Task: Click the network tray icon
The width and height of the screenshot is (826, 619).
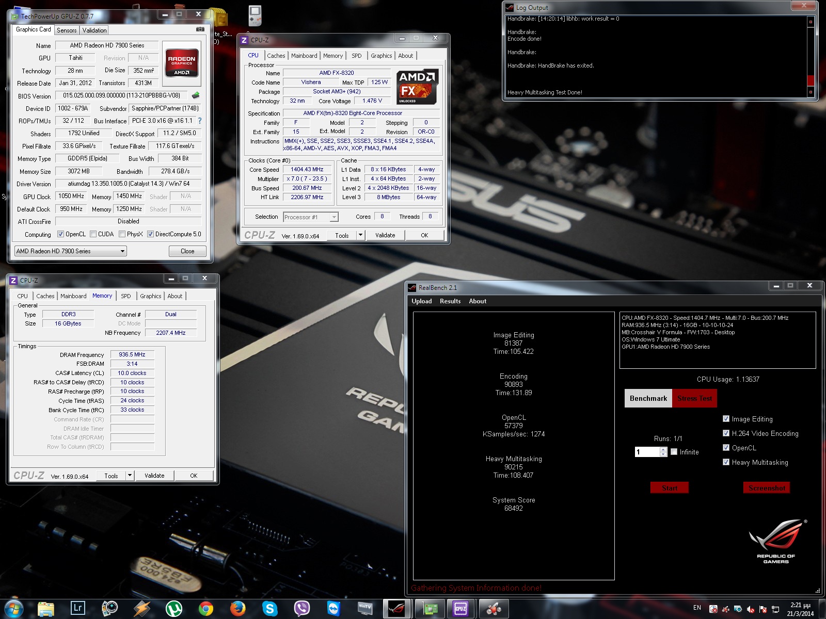Action: click(x=775, y=609)
